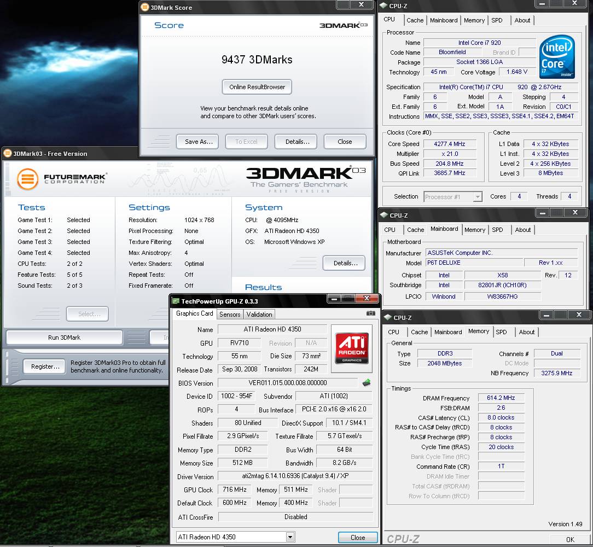This screenshot has height=547, width=593.
Task: Click the Online ResultBrowser button
Action: [257, 87]
